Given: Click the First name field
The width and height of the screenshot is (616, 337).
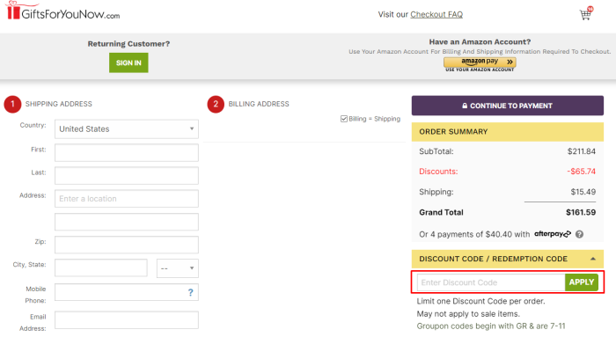Looking at the screenshot, I should pyautogui.click(x=127, y=152).
